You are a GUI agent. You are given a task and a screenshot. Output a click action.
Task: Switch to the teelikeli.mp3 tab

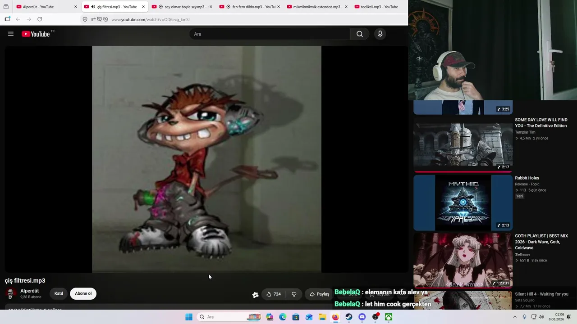tap(379, 7)
